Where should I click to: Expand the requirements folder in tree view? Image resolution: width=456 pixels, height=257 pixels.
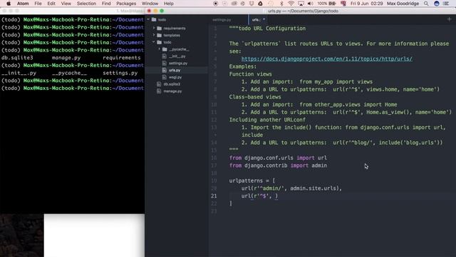[154, 28]
